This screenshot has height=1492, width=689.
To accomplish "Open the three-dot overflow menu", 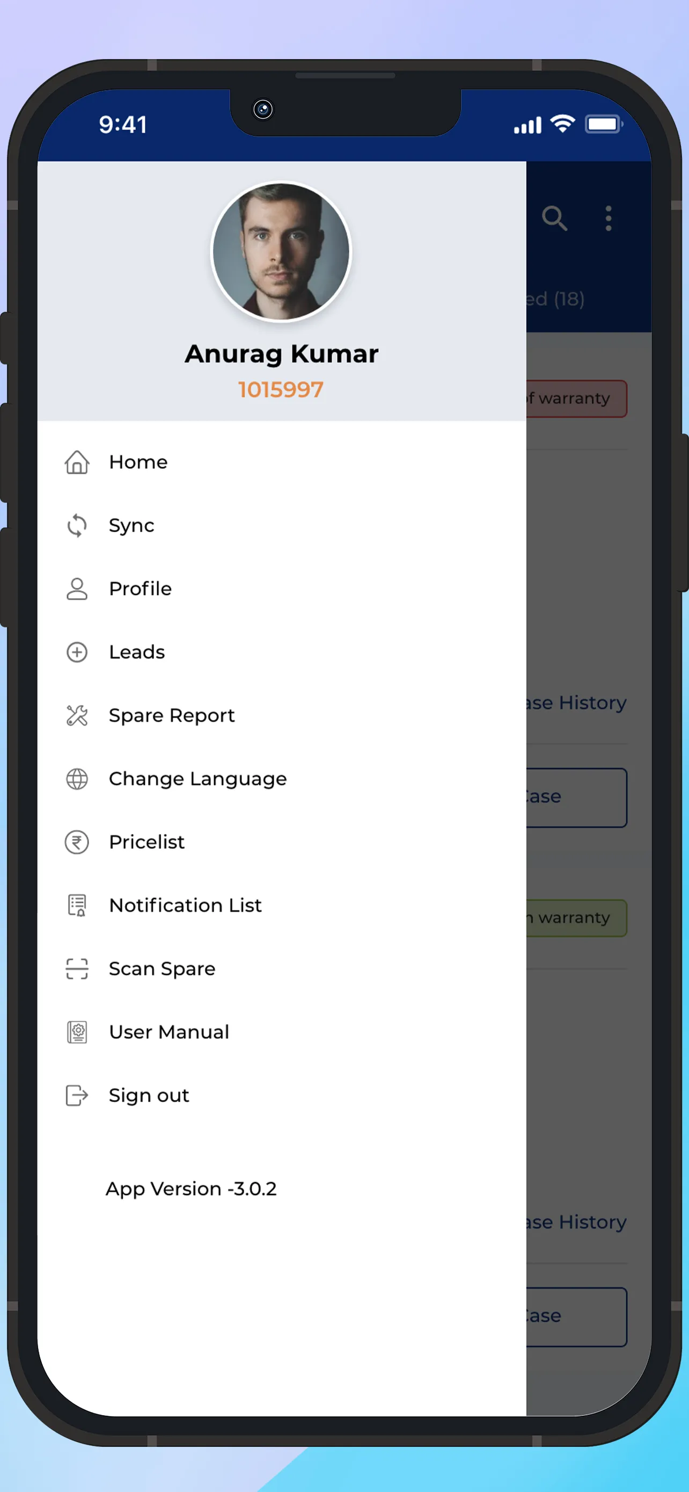I will click(x=608, y=219).
